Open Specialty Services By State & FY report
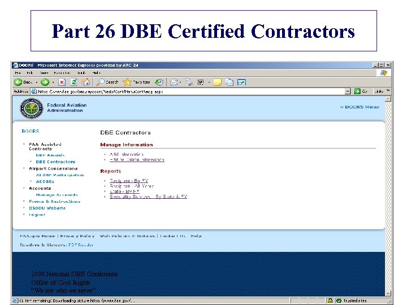 pos(148,197)
